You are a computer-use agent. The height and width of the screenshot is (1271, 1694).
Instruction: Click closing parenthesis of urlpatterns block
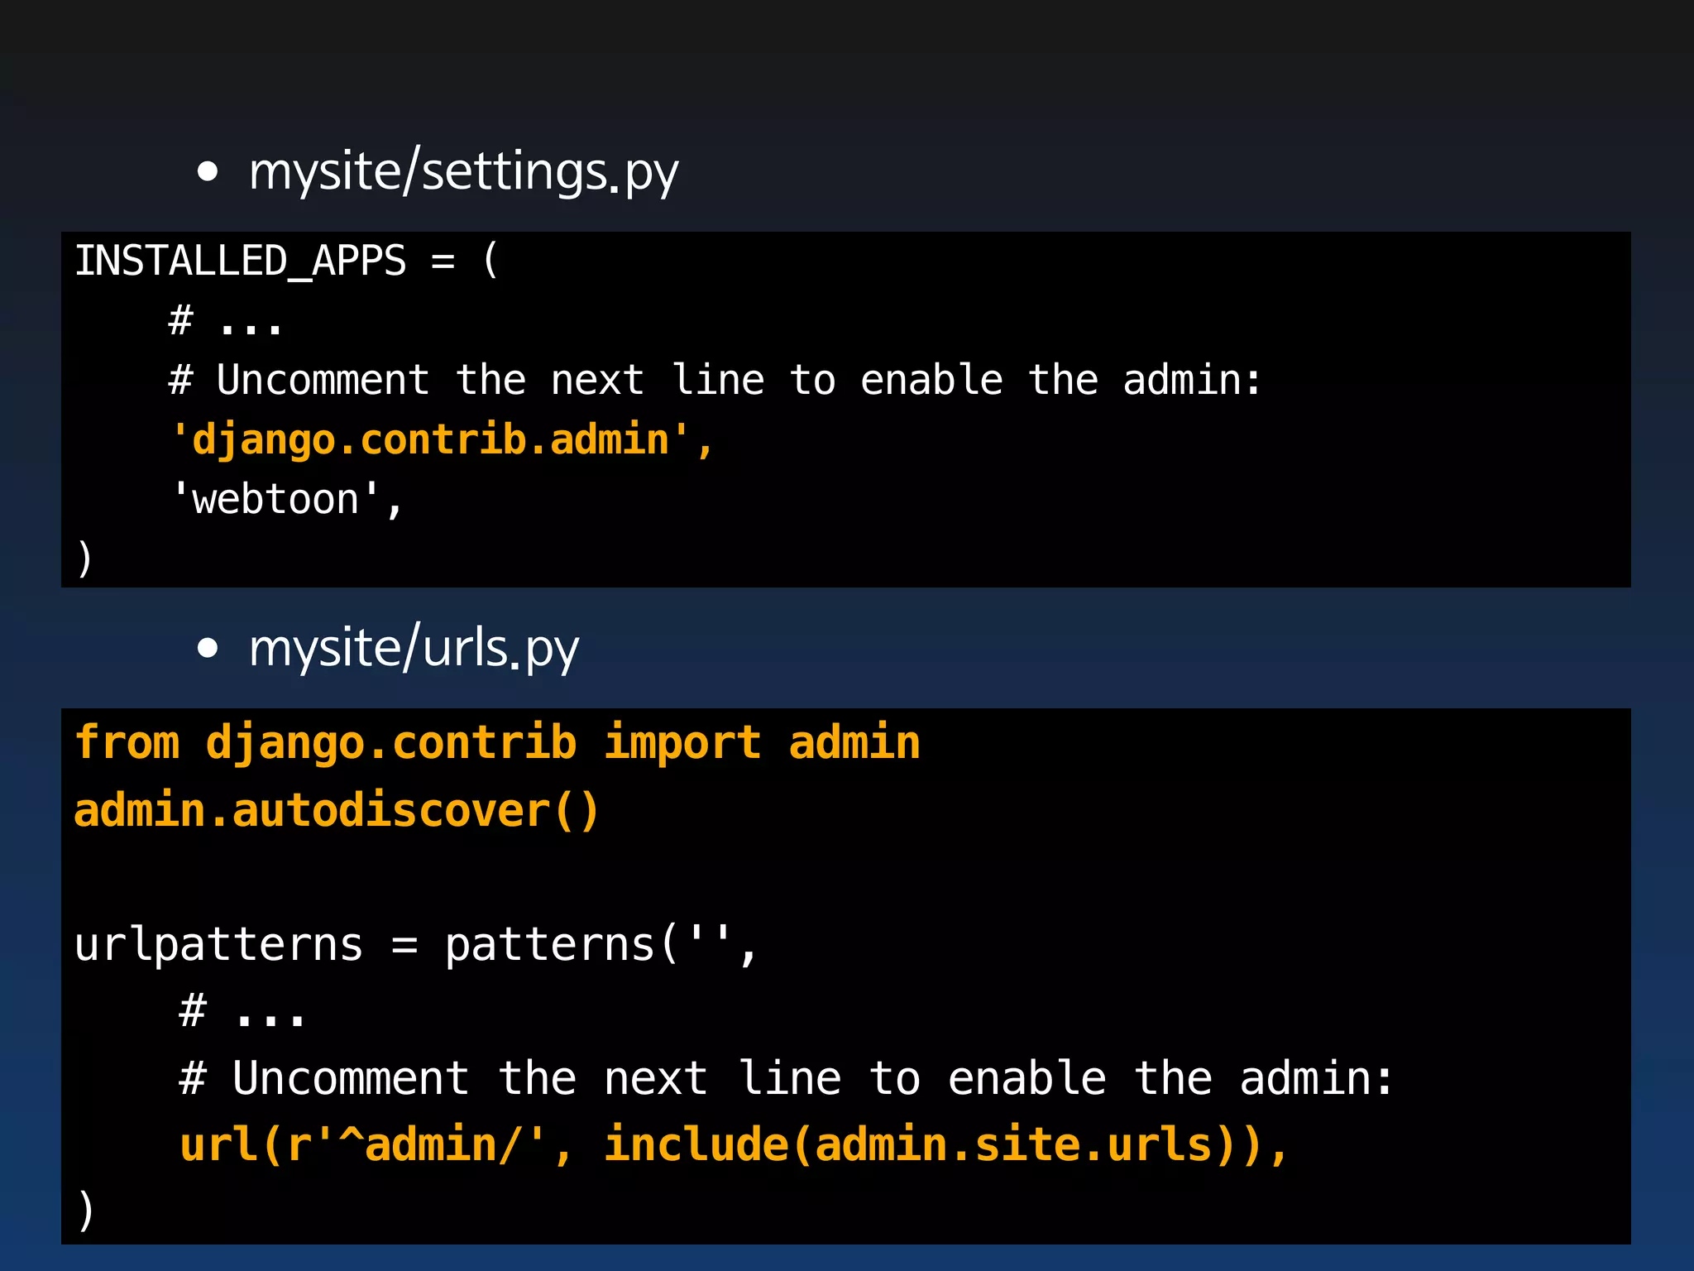point(85,1211)
